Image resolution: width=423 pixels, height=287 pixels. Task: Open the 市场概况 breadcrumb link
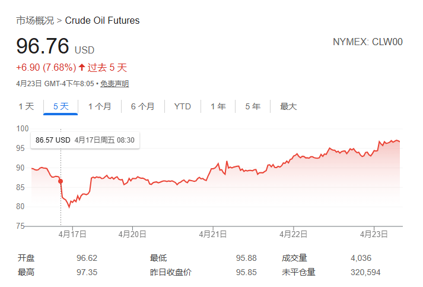[34, 21]
